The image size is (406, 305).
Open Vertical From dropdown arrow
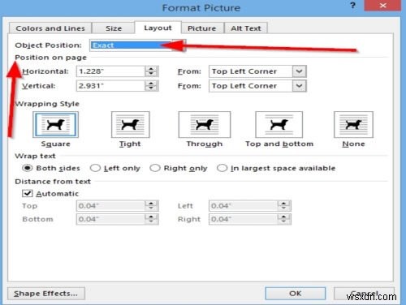pos(299,86)
